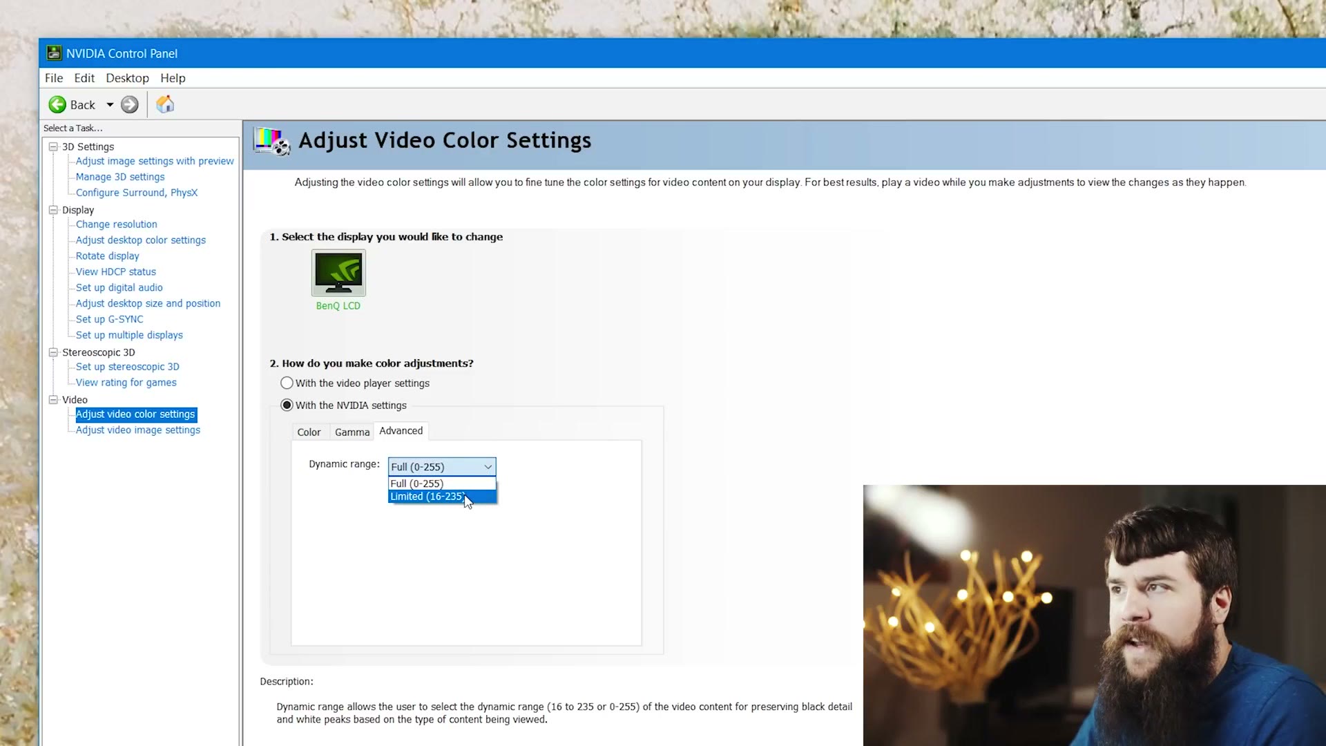The image size is (1326, 746).
Task: Select 'With the NVIDIA settings' radio
Action: tap(287, 405)
